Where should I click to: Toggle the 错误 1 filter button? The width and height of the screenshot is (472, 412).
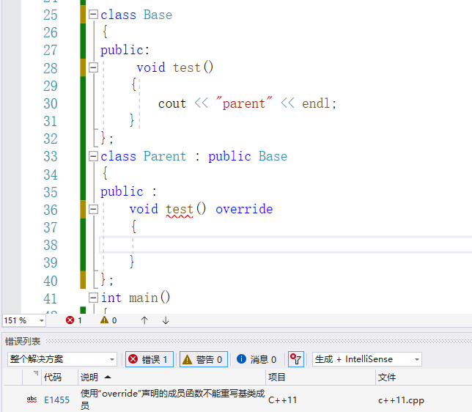(150, 359)
